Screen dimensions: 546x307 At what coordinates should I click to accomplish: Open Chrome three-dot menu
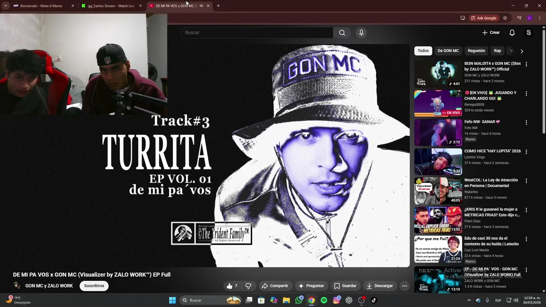[540, 18]
